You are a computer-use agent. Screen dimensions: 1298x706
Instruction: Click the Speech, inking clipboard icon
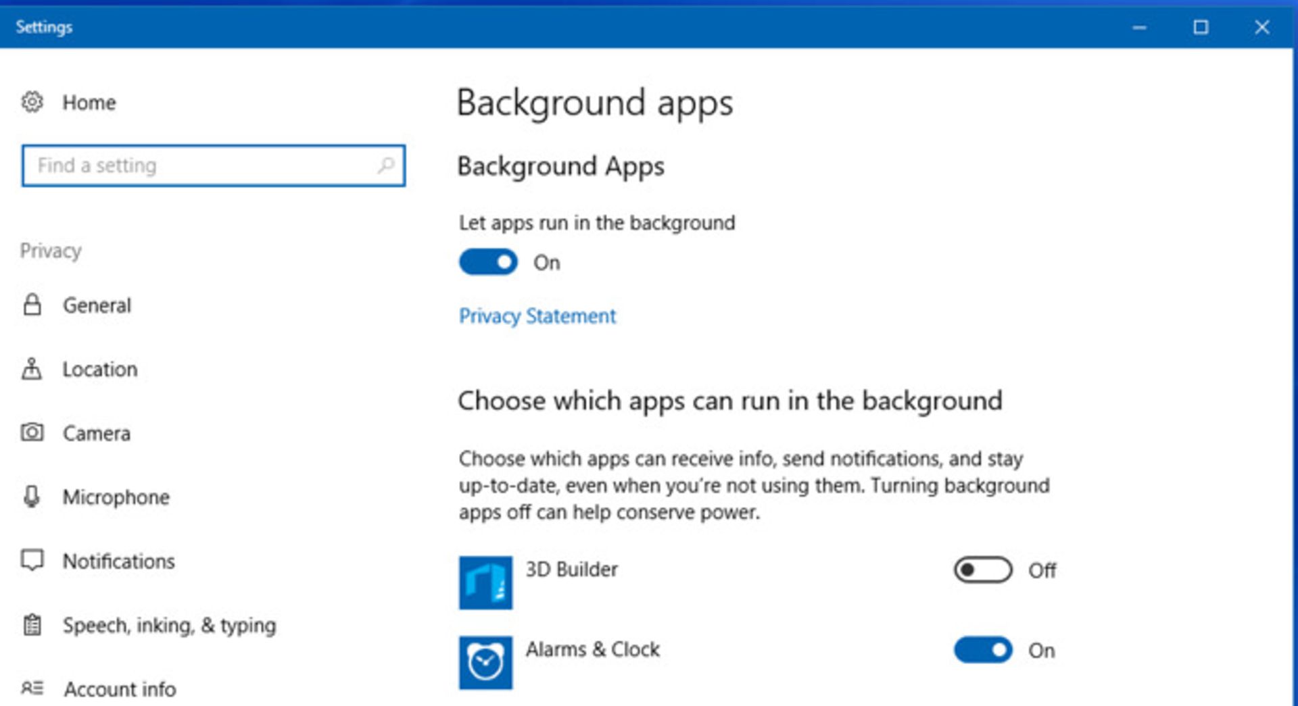[x=32, y=625]
